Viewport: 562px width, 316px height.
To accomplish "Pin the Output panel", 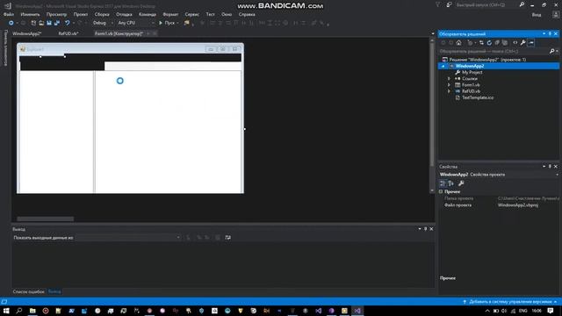I will 425,229.
